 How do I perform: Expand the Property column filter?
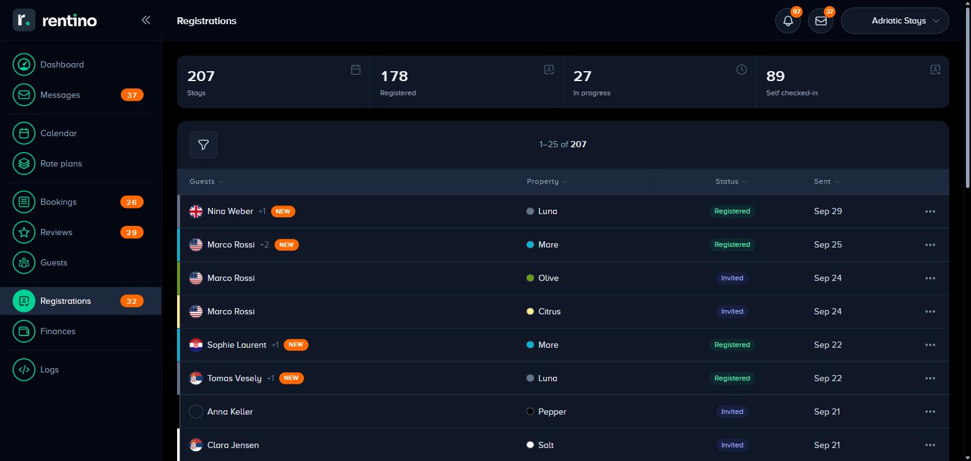[x=547, y=181]
